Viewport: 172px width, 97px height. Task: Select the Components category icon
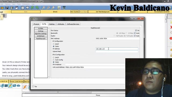6,86
